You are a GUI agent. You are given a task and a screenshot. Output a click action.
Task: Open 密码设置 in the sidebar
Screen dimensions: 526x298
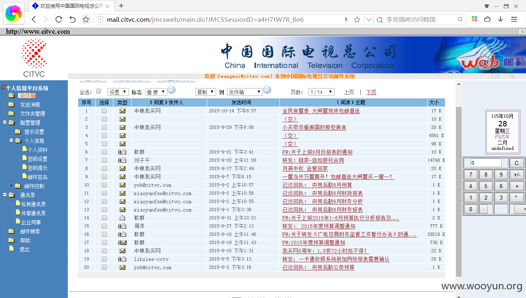[x=37, y=159]
